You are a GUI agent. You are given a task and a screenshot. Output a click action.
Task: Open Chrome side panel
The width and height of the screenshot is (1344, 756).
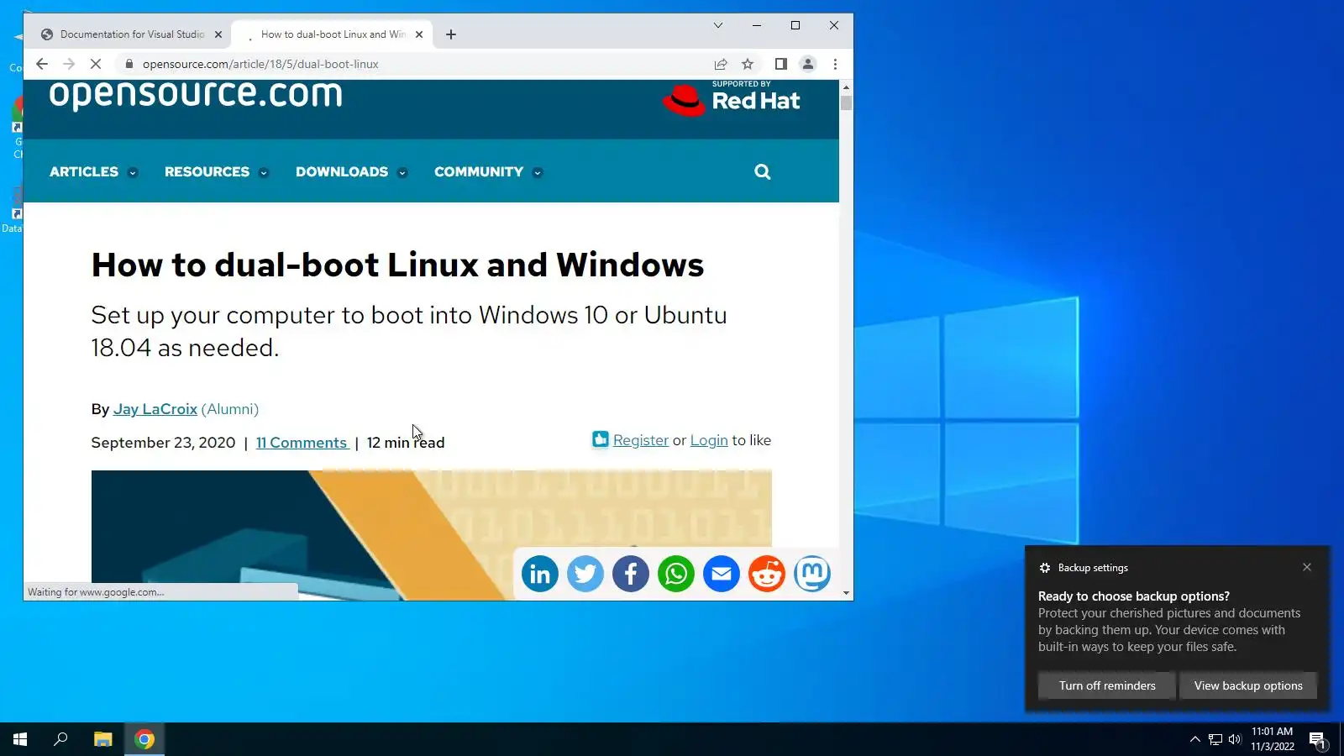pyautogui.click(x=780, y=64)
